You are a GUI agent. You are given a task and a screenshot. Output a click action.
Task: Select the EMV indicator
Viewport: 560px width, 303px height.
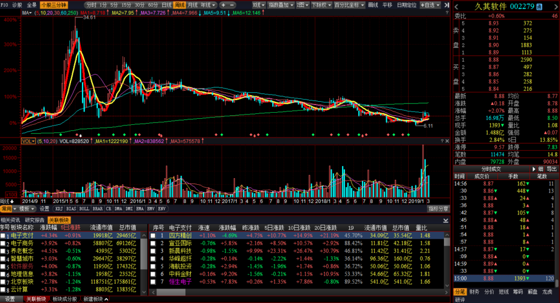[x=151, y=209]
